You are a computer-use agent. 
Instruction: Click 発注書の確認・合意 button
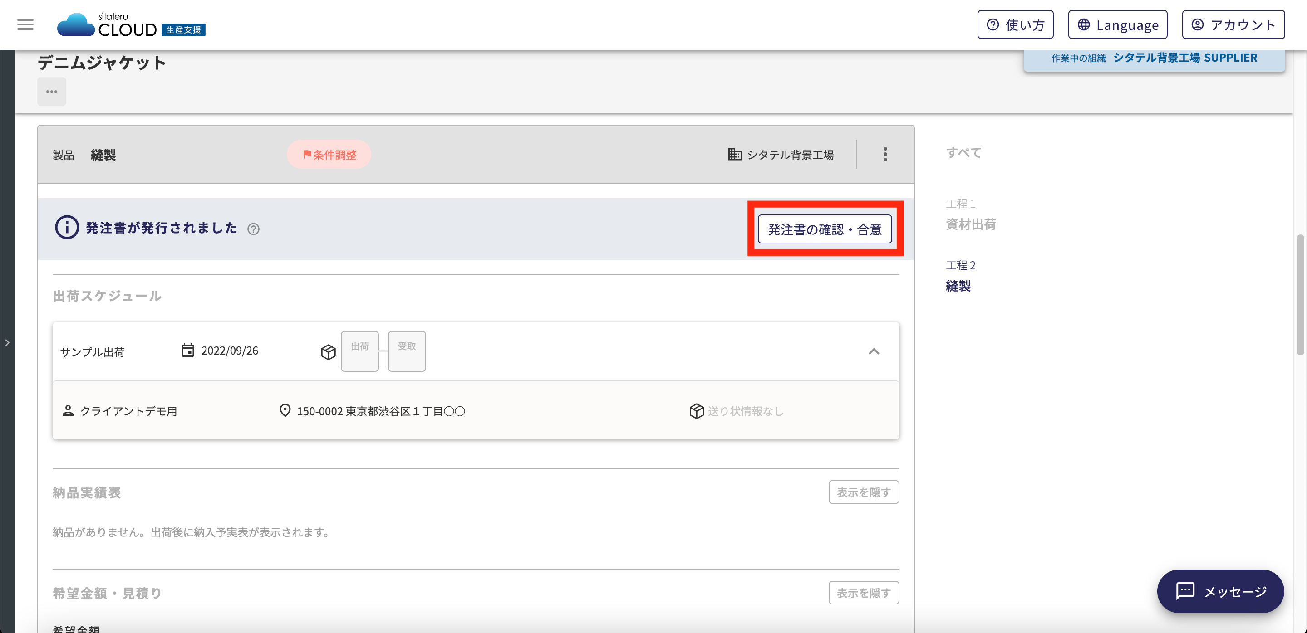coord(825,229)
